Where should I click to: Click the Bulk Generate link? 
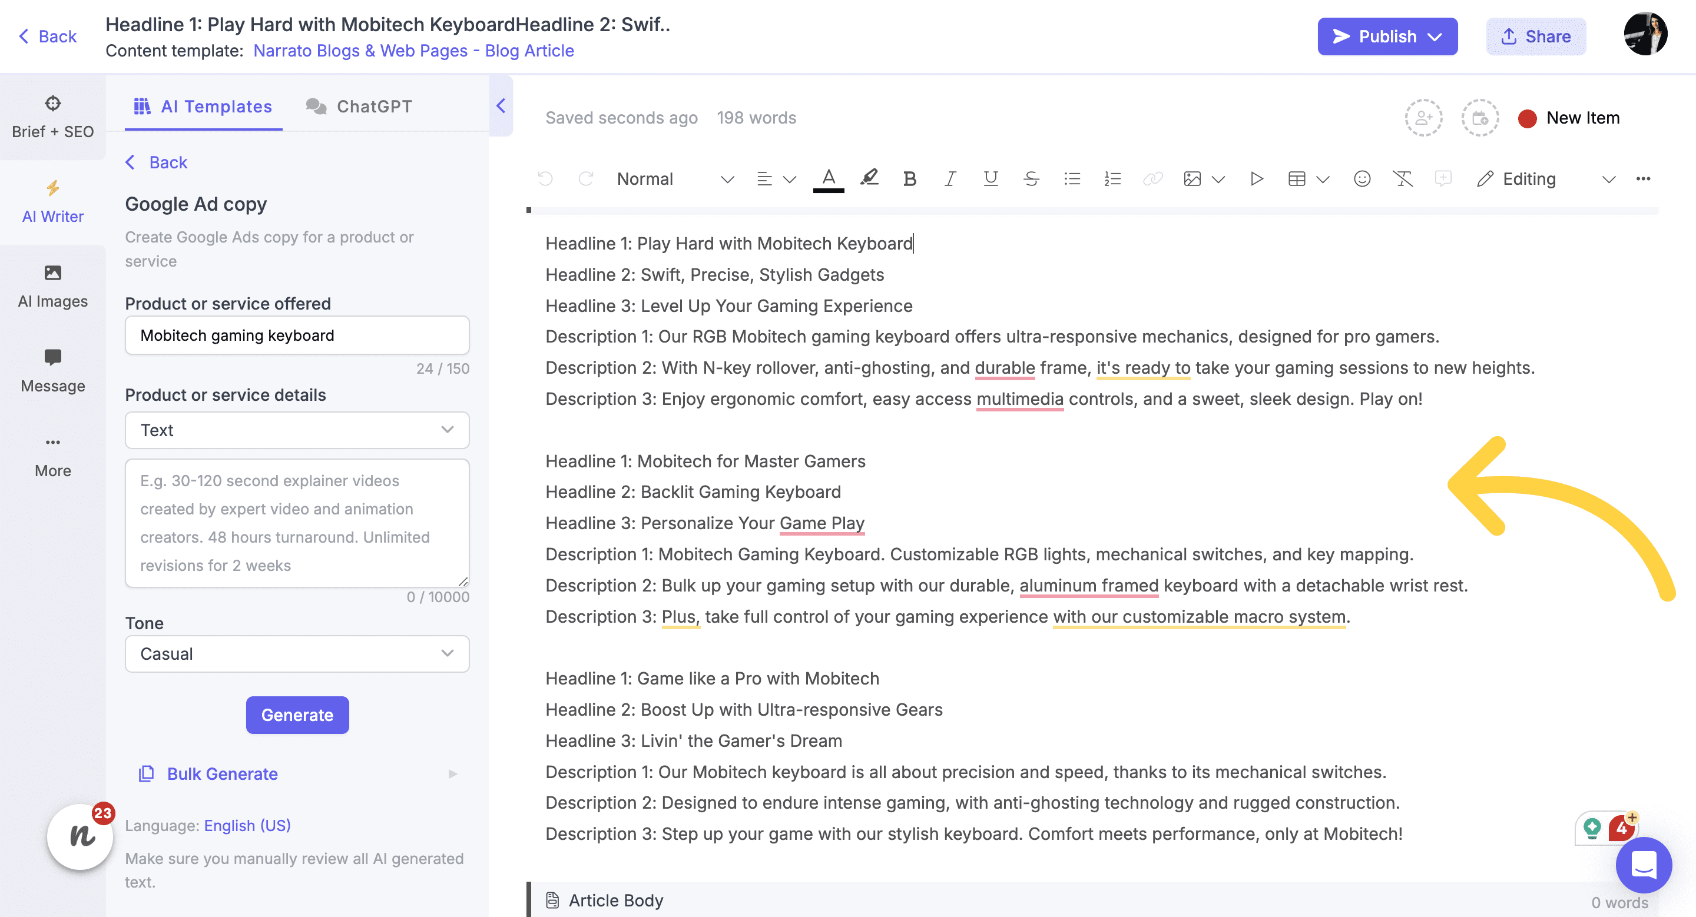[221, 773]
